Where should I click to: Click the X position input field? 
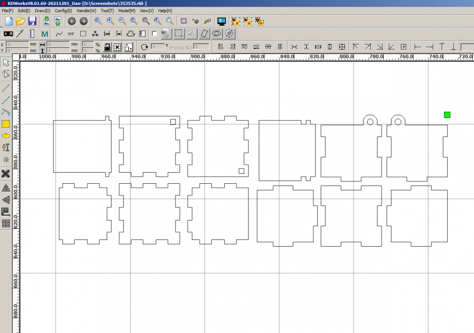[17, 44]
